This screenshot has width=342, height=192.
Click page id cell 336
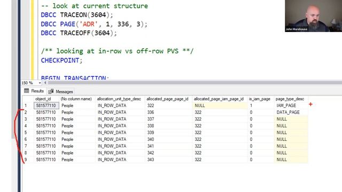coord(168,113)
